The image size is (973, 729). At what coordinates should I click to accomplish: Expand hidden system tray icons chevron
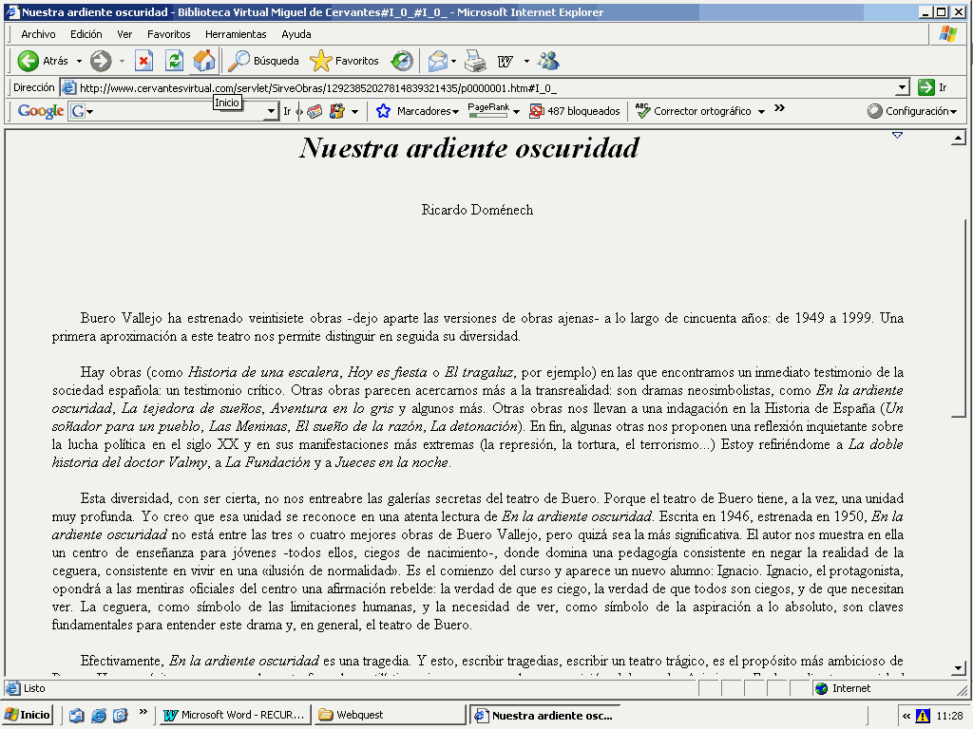tap(906, 716)
